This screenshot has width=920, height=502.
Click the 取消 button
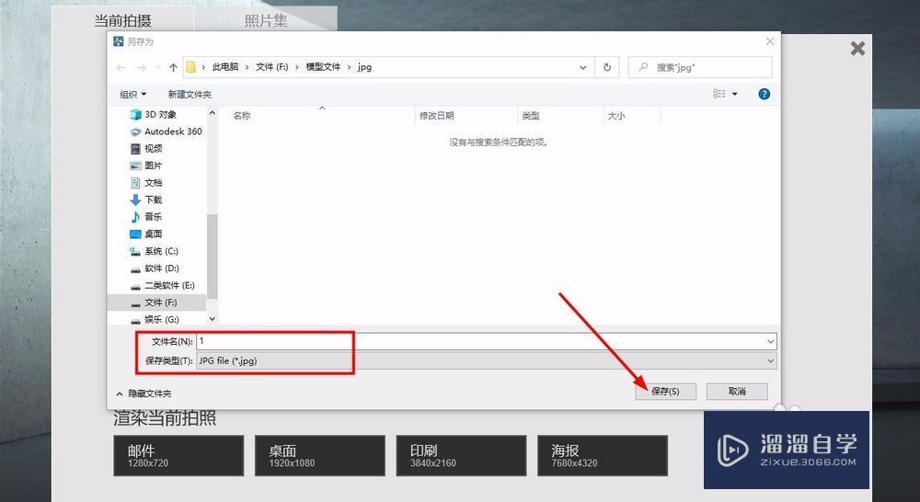tap(737, 391)
